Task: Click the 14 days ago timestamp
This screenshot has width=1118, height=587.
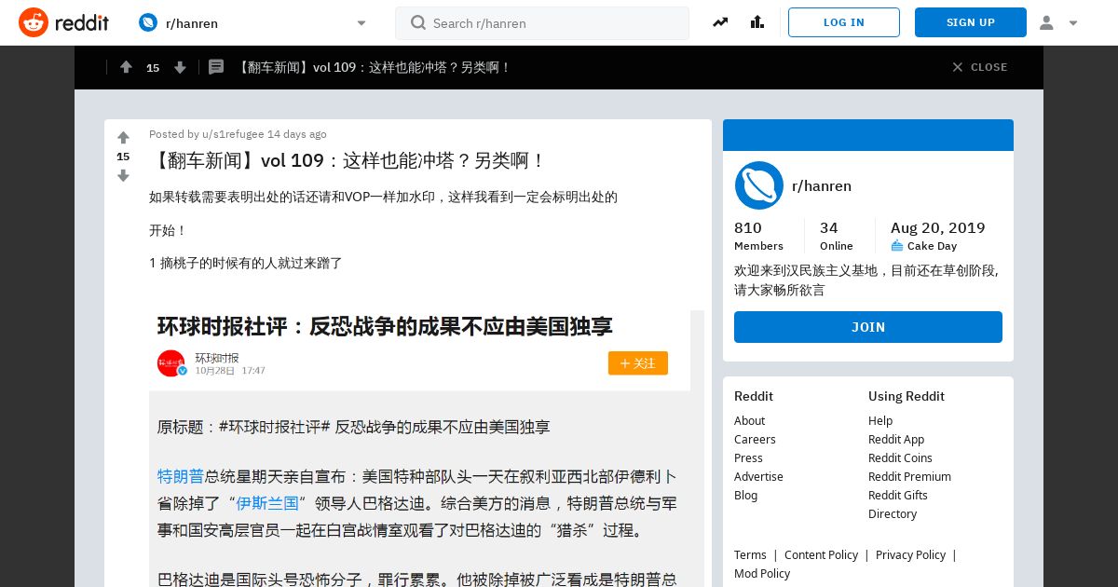Action: 297,134
